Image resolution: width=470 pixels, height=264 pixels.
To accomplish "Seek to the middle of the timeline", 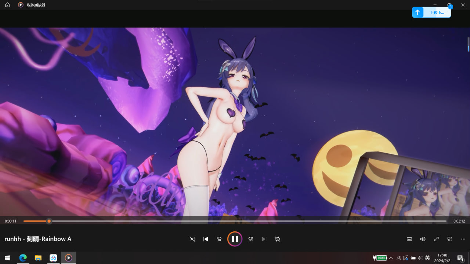I will pos(235,221).
